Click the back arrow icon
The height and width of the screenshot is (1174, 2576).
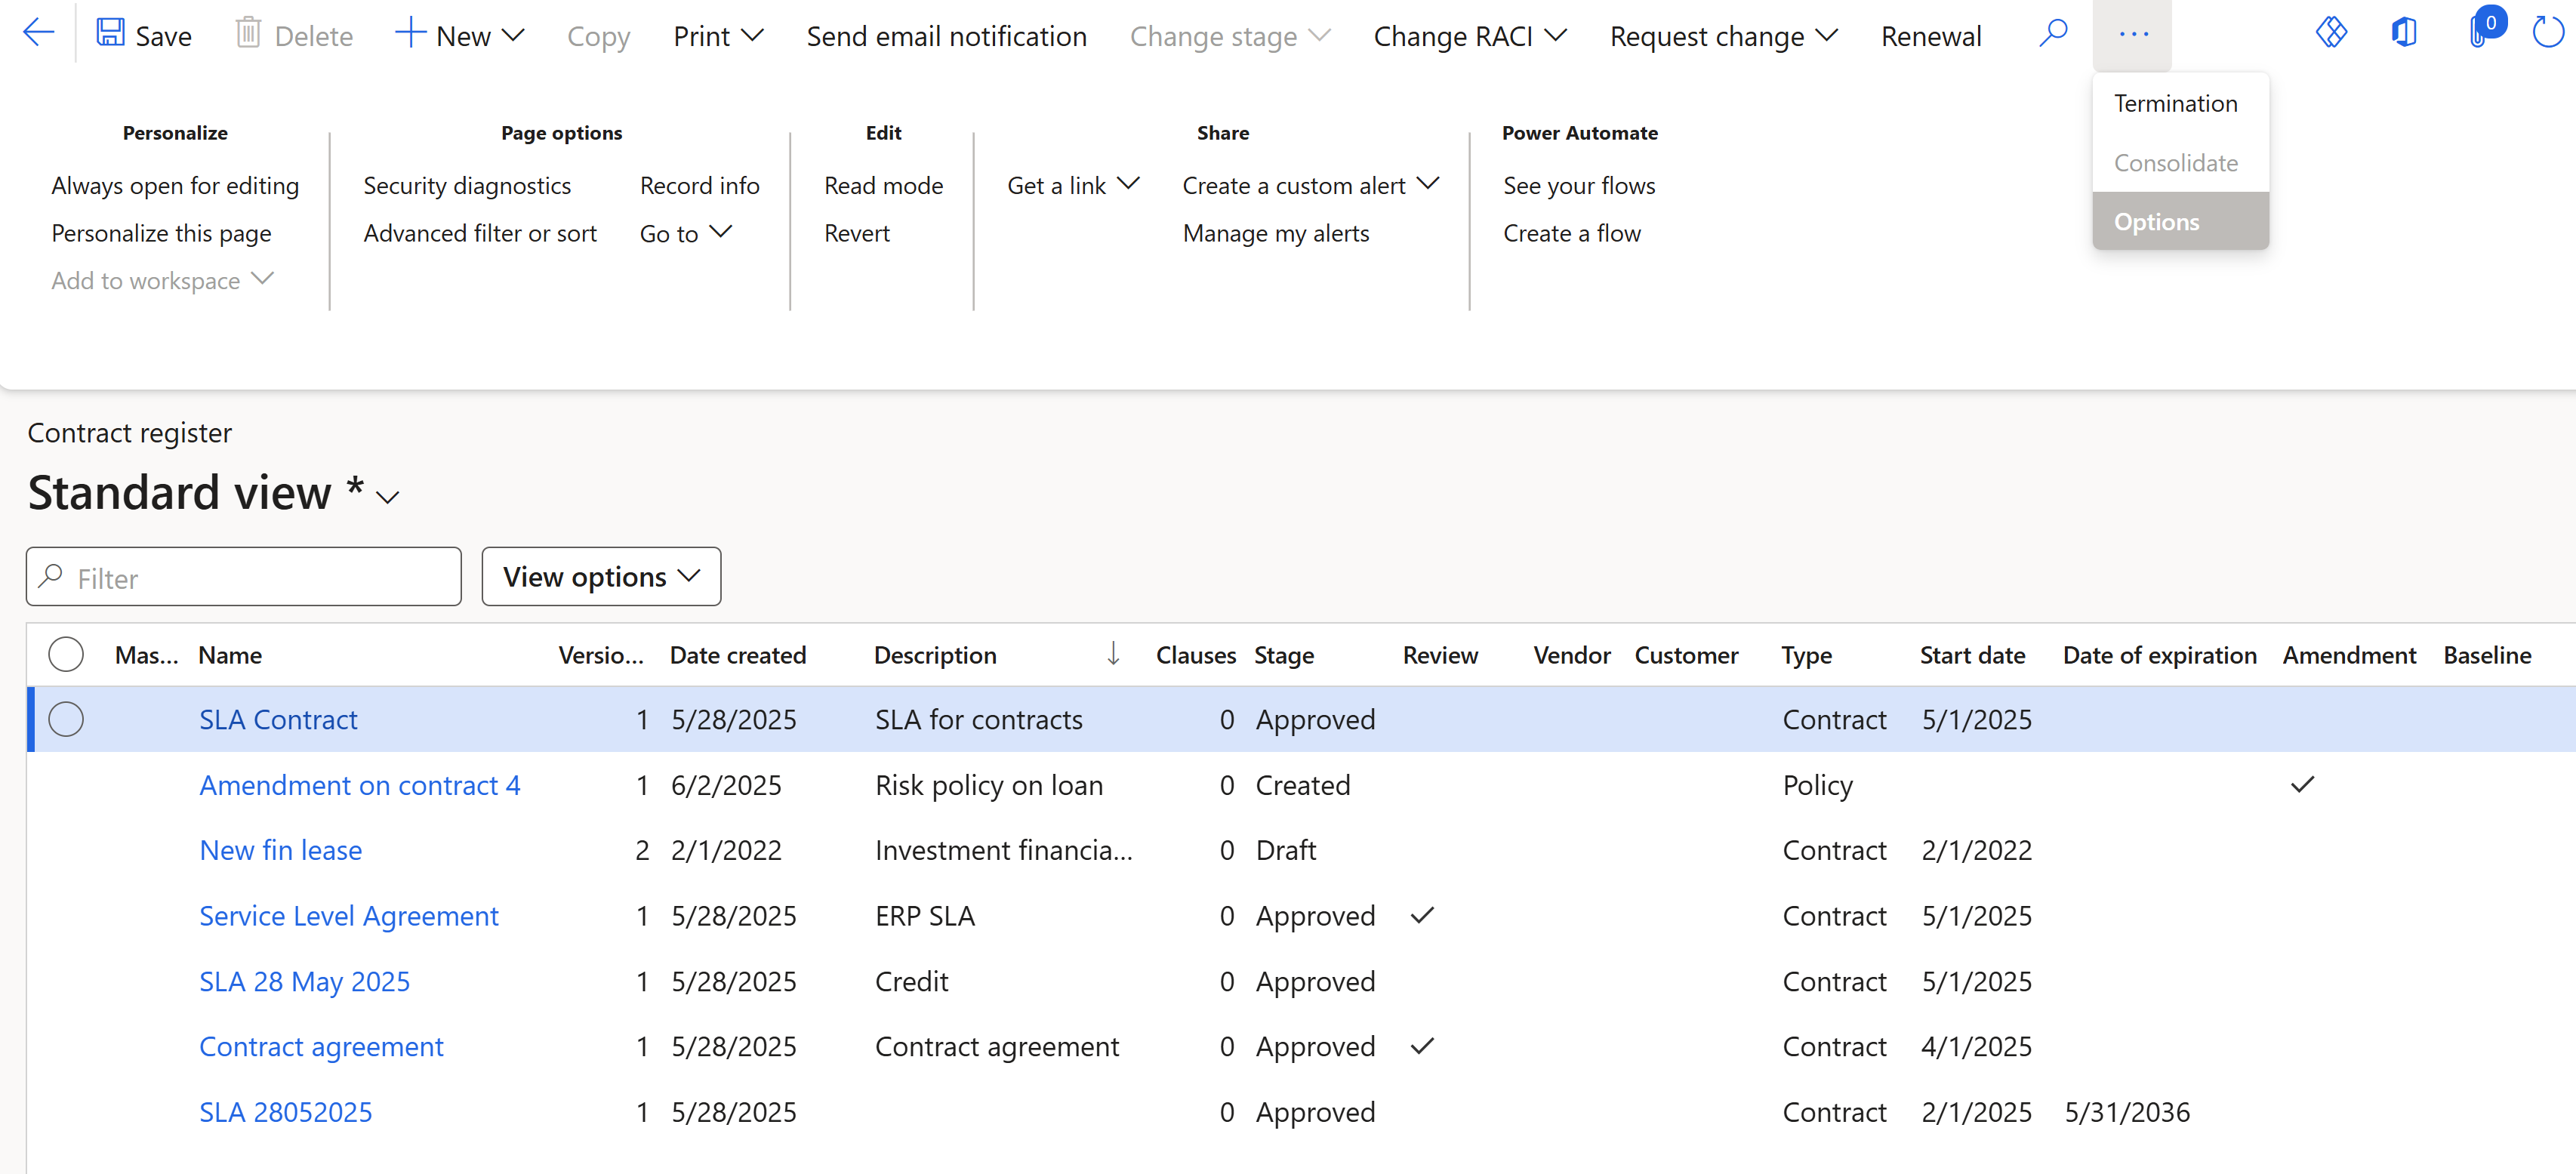tap(38, 34)
